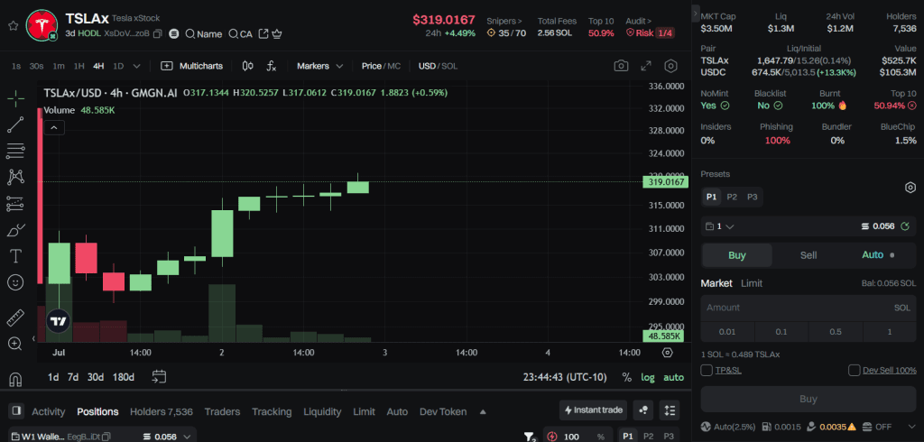Expand the chart to fullscreen
924x442 pixels.
point(646,66)
